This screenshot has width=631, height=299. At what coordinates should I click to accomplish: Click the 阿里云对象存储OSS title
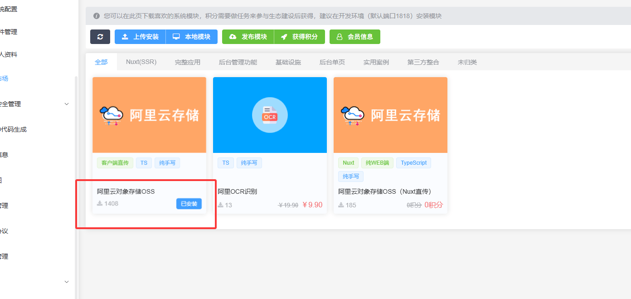click(x=126, y=191)
